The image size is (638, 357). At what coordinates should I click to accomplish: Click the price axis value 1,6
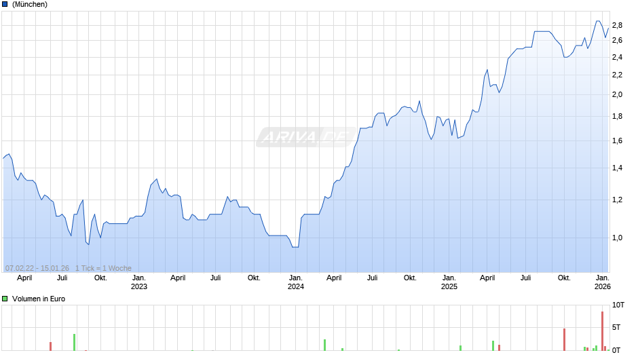click(617, 141)
